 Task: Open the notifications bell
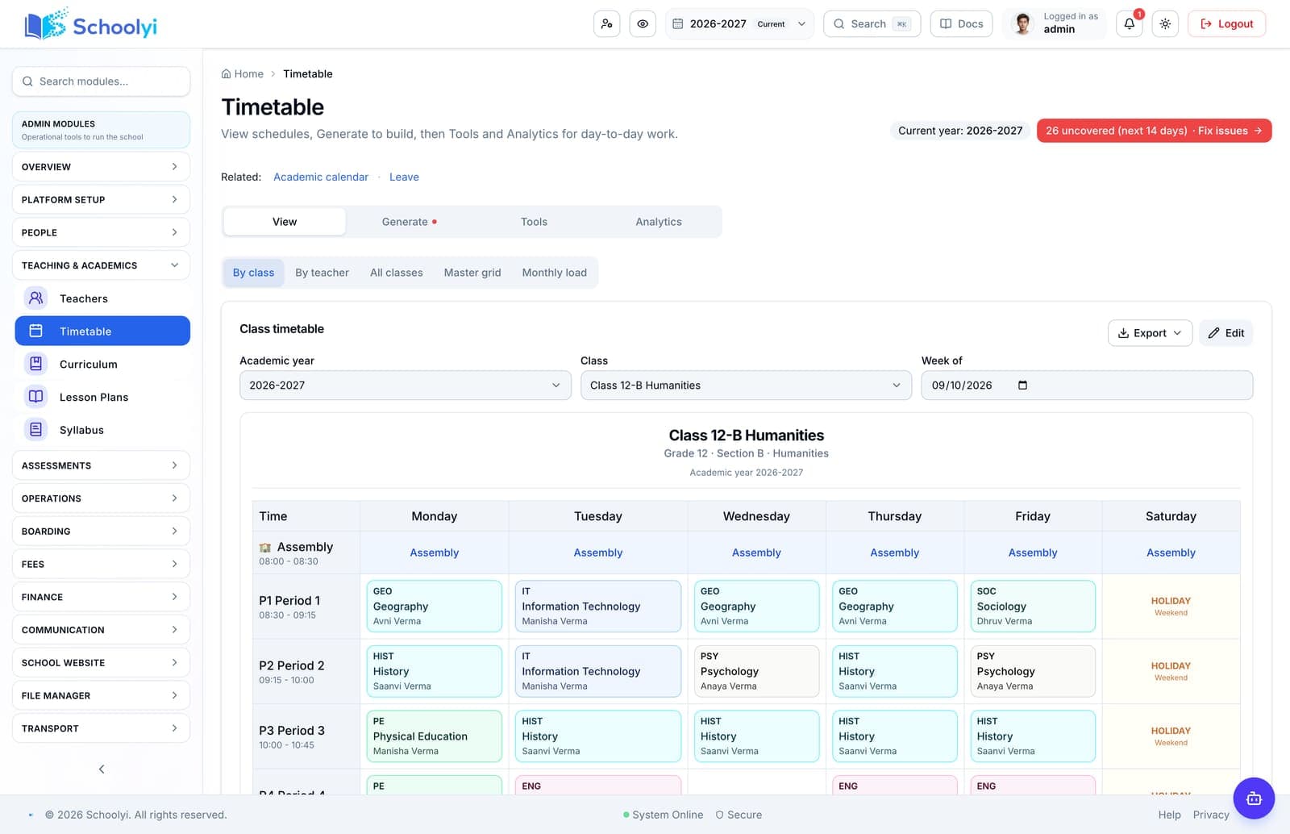click(1130, 24)
